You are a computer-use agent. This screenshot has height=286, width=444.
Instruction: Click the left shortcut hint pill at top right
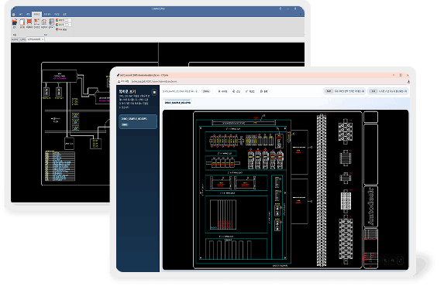point(345,91)
